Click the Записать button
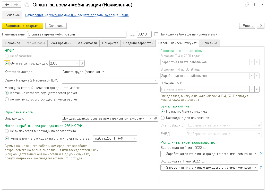The image size is (267, 191). (x=56, y=26)
